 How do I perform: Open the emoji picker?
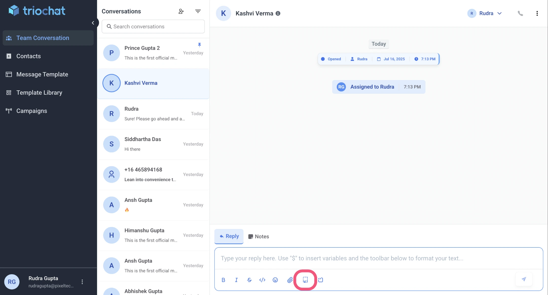(x=275, y=280)
